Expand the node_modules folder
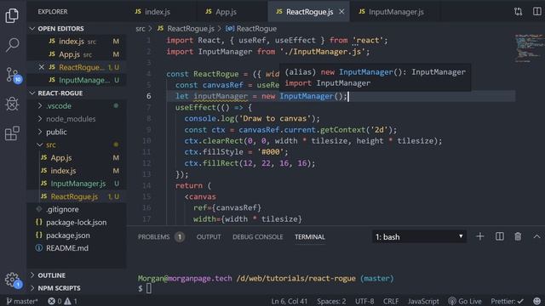Image resolution: width=545 pixels, height=306 pixels. (x=77, y=119)
